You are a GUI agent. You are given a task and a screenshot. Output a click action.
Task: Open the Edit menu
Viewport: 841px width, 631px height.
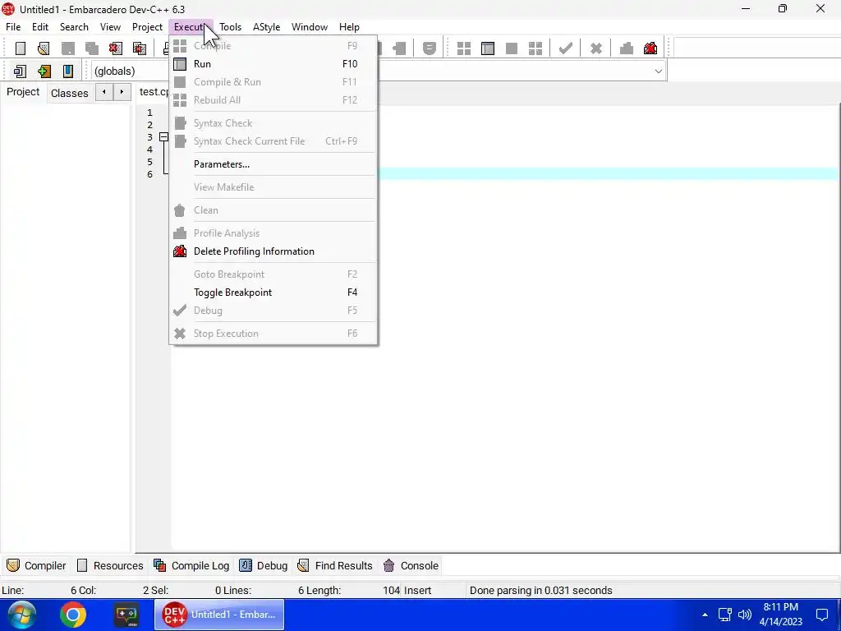pos(40,27)
